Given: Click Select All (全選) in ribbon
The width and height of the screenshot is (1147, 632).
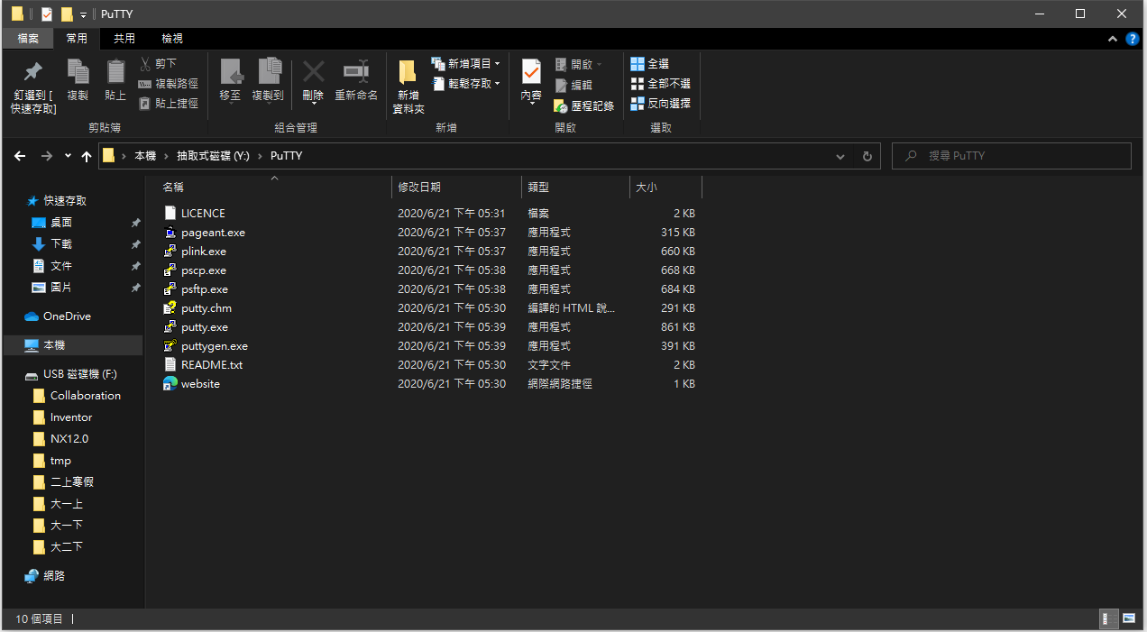Looking at the screenshot, I should click(x=649, y=64).
